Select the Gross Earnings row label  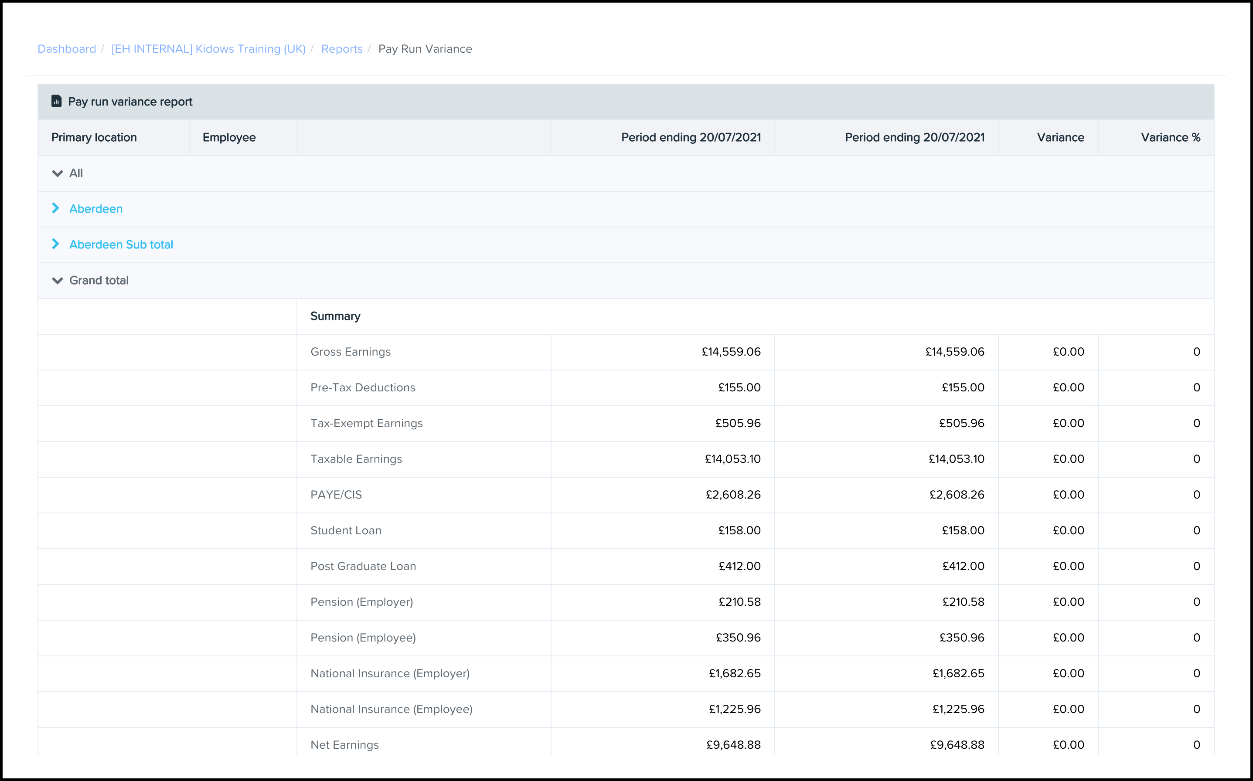tap(351, 352)
